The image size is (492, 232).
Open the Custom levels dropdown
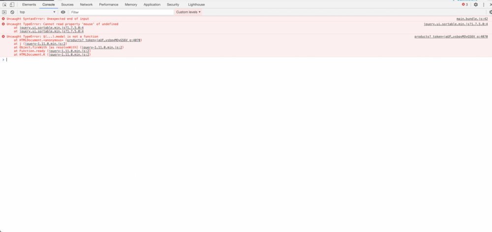tap(188, 12)
